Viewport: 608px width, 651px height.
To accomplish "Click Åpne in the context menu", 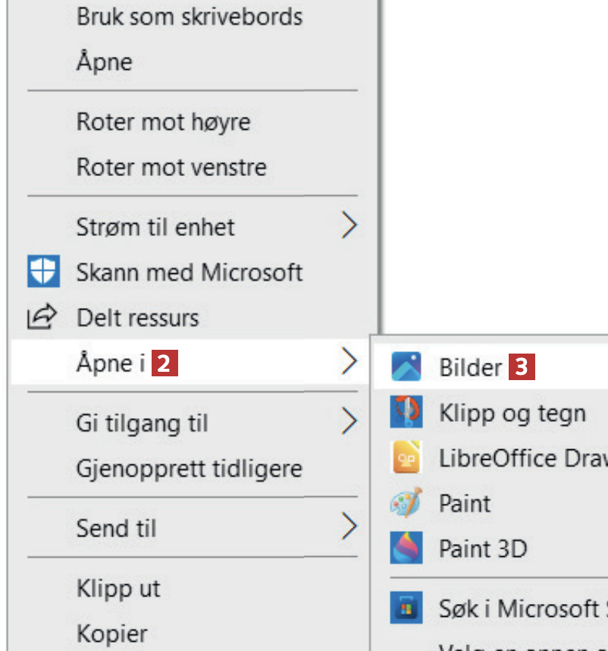I will 104,61.
